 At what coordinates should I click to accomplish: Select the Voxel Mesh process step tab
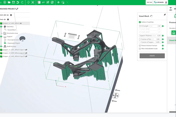click(172, 40)
